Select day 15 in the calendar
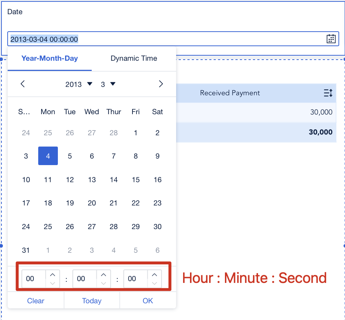Image resolution: width=345 pixels, height=320 pixels. 135,179
